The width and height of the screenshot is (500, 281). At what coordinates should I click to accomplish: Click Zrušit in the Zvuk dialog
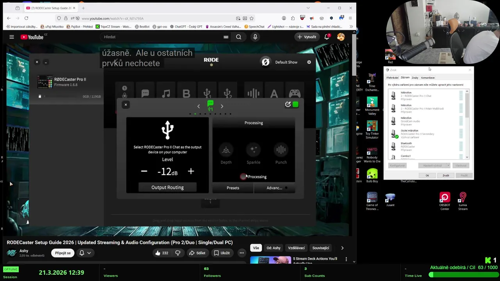coord(446,176)
